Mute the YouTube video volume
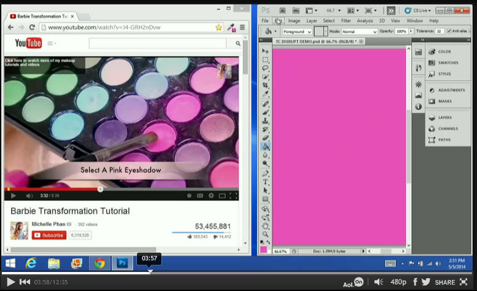 pyautogui.click(x=29, y=195)
